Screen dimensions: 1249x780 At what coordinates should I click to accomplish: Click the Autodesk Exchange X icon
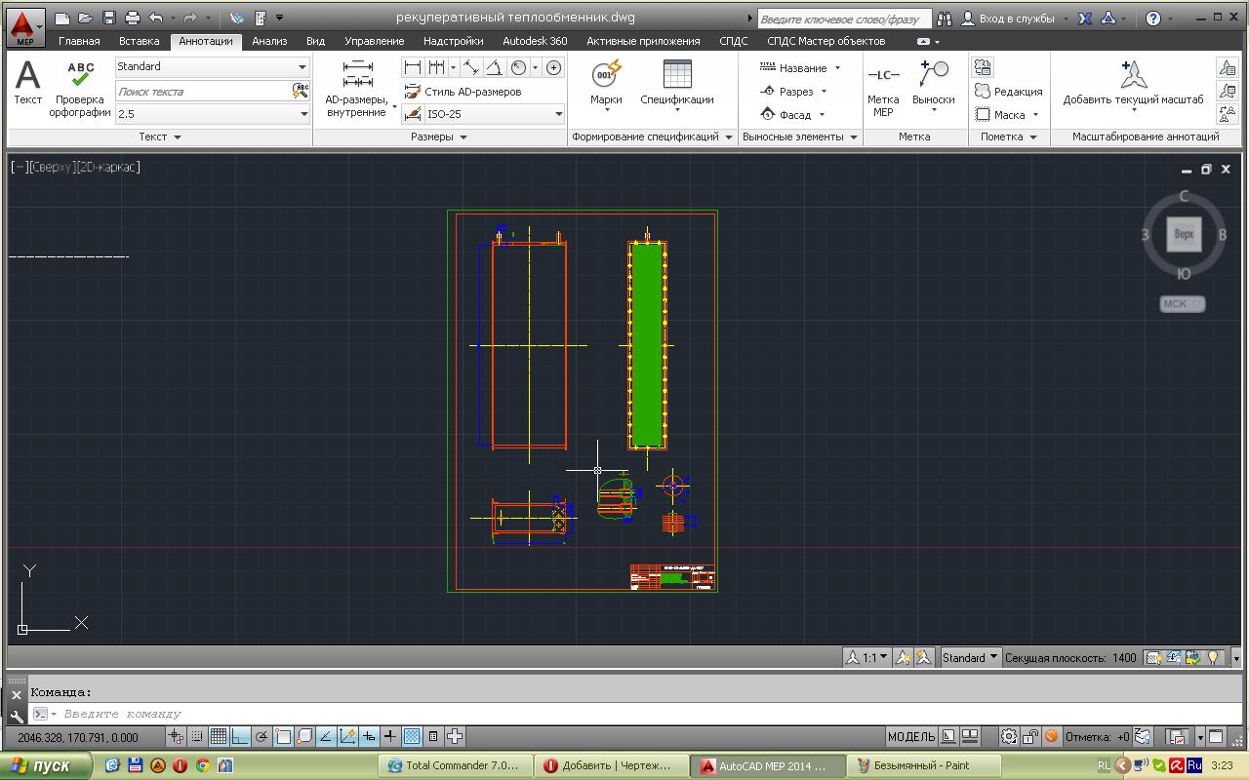(1085, 18)
